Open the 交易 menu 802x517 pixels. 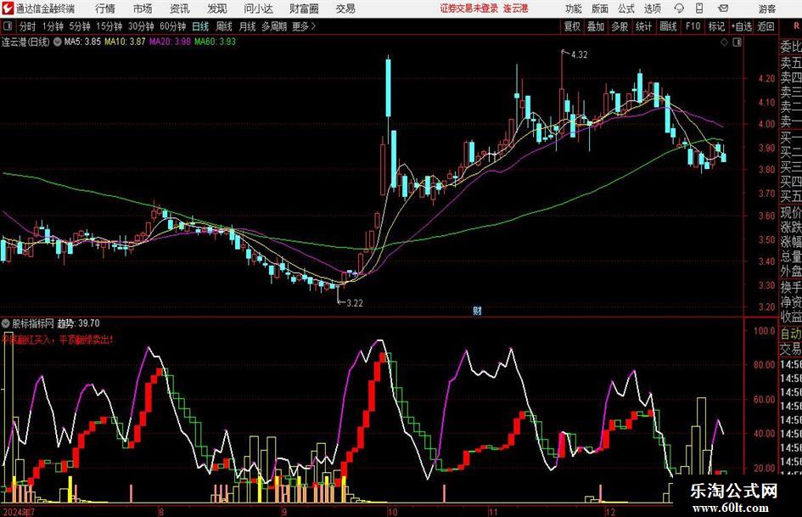click(x=345, y=8)
